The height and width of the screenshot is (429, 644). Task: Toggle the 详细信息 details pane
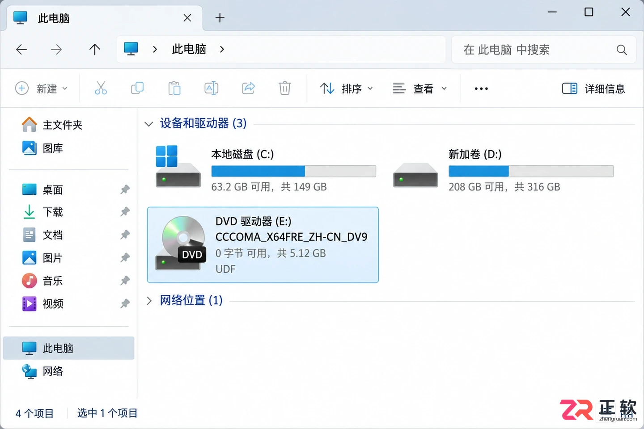(593, 88)
